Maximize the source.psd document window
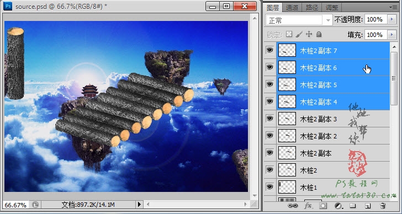Viewport: 402px width, 214px height. point(226,6)
